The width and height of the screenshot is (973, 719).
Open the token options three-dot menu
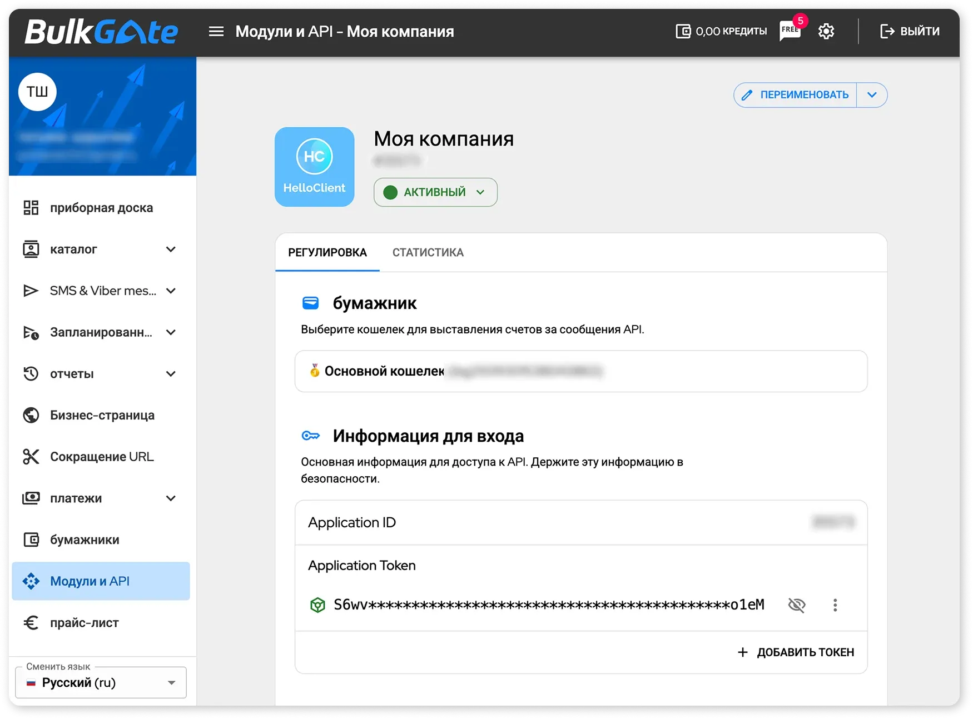point(835,605)
